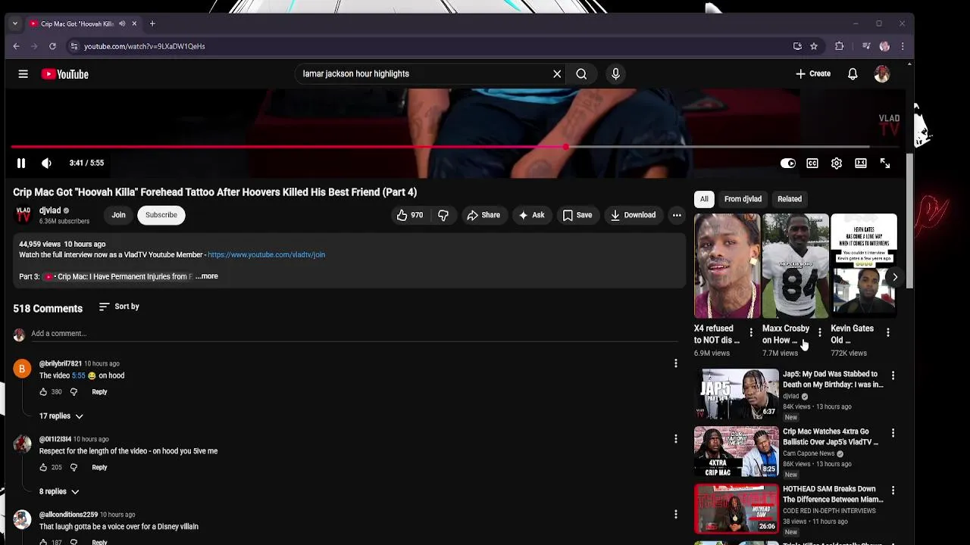This screenshot has height=545, width=970.
Task: Like the 'Respect for the length' comment
Action: pos(43,468)
